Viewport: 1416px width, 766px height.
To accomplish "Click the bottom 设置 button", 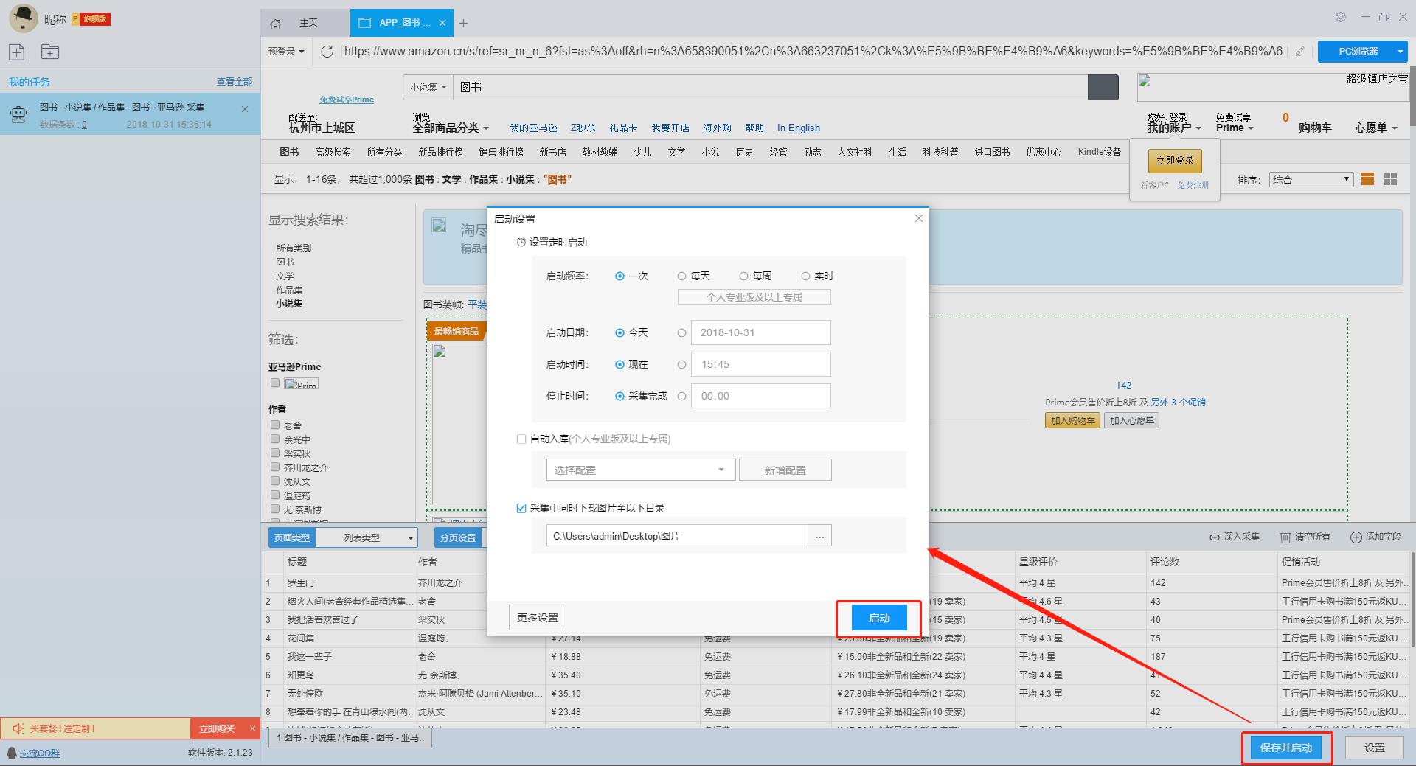I will (1375, 748).
